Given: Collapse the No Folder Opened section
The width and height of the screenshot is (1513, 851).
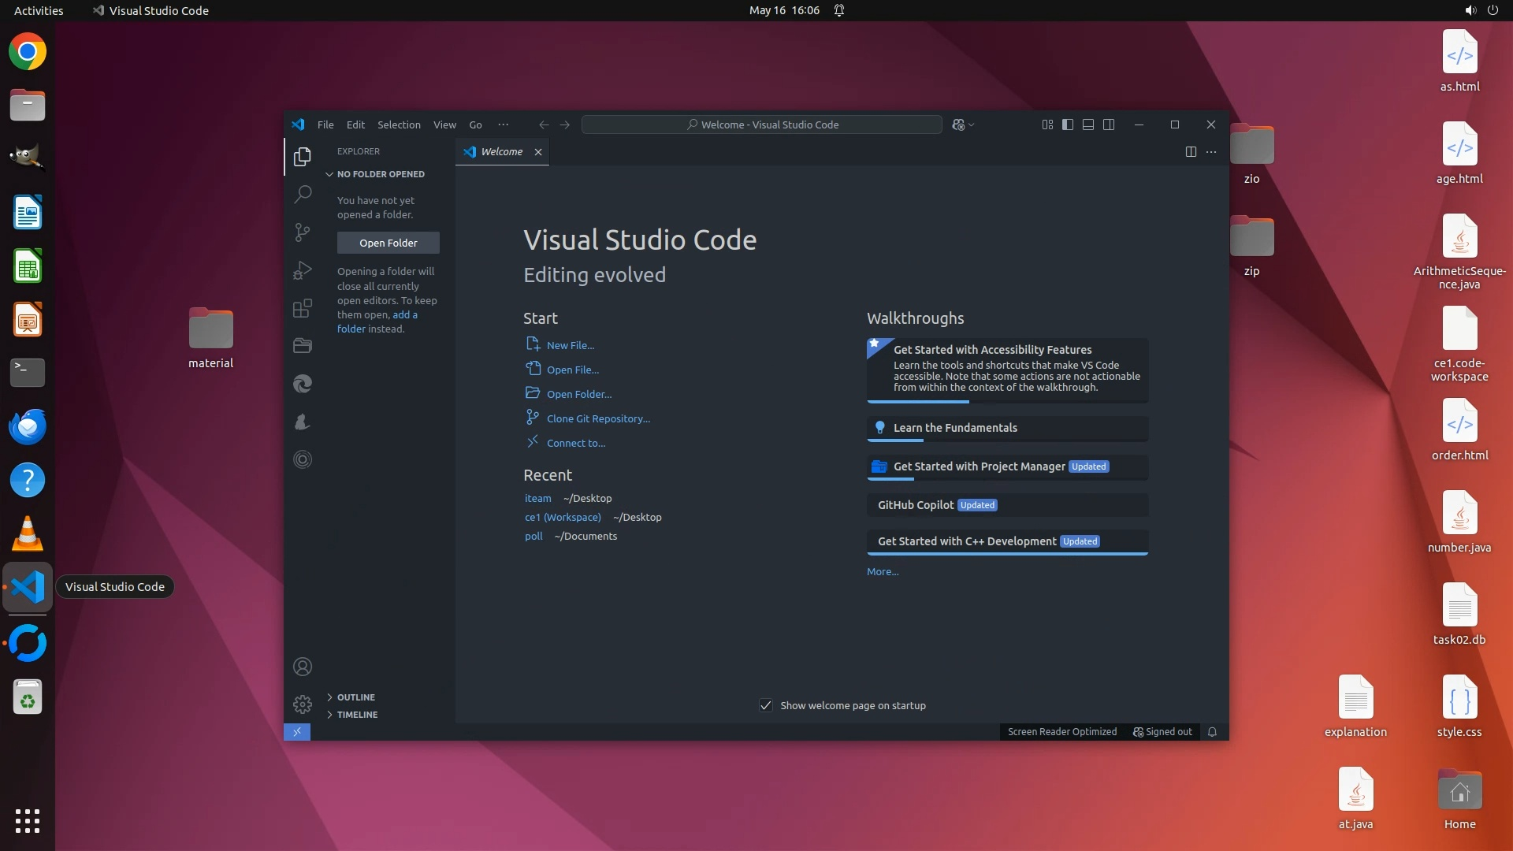Looking at the screenshot, I should [x=380, y=174].
